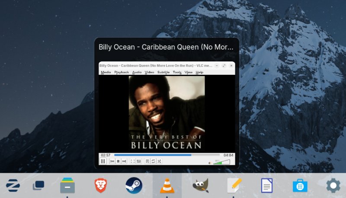The height and width of the screenshot is (198, 346).
Task: Open the Tools menu
Action: pos(177,72)
